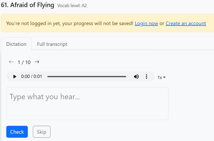Switch to the Full transcript tab
The height and width of the screenshot is (141, 214).
52,44
